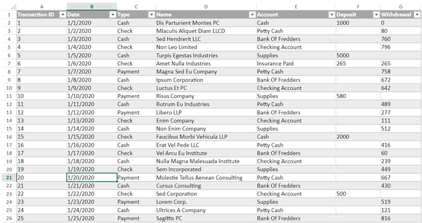Image resolution: width=422 pixels, height=223 pixels.
Task: Select cell Rutrum Eu Industries
Action: click(206, 104)
